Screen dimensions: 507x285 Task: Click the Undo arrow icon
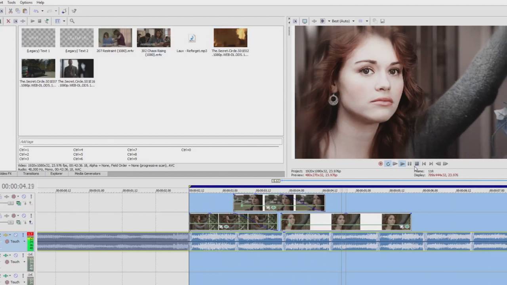(x=36, y=11)
